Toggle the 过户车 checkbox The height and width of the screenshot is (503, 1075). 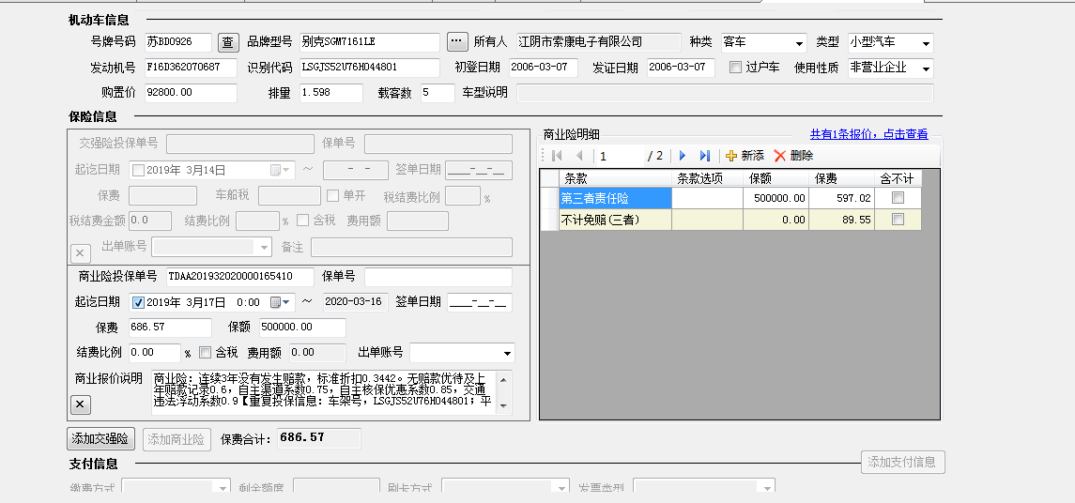(735, 68)
